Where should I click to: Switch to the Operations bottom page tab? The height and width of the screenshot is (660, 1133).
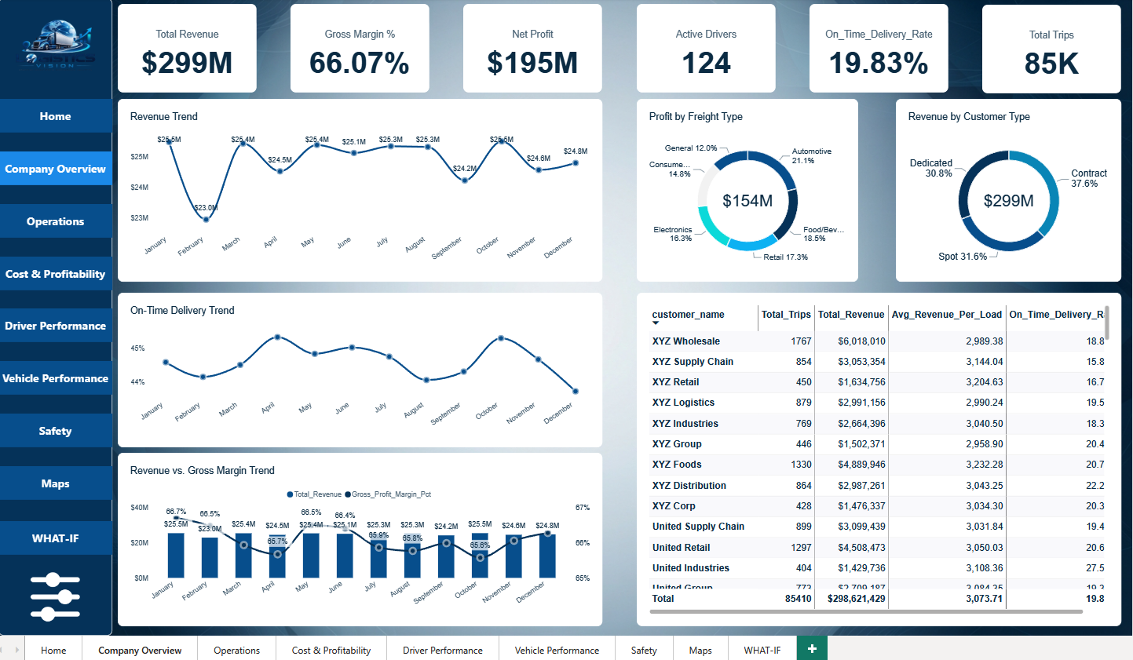[236, 650]
